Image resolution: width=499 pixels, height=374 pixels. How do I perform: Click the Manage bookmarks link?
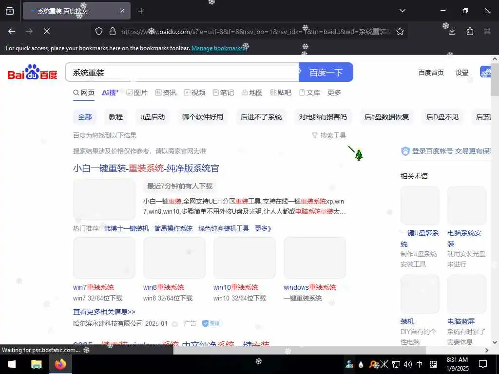point(219,48)
